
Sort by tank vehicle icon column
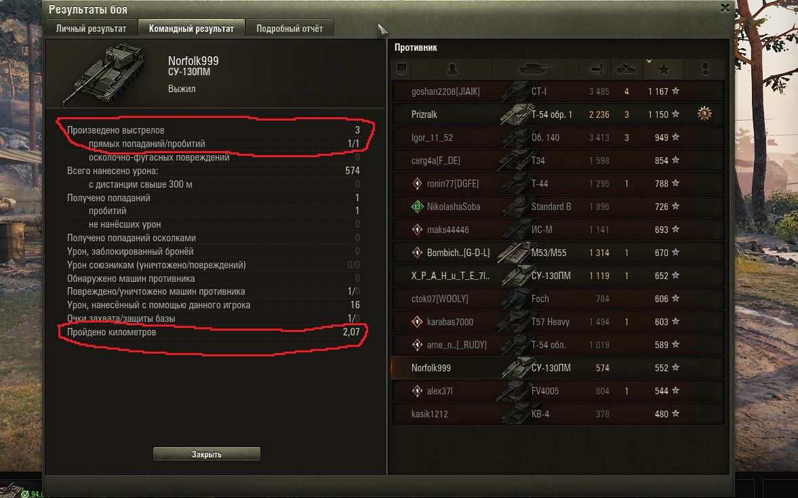536,68
